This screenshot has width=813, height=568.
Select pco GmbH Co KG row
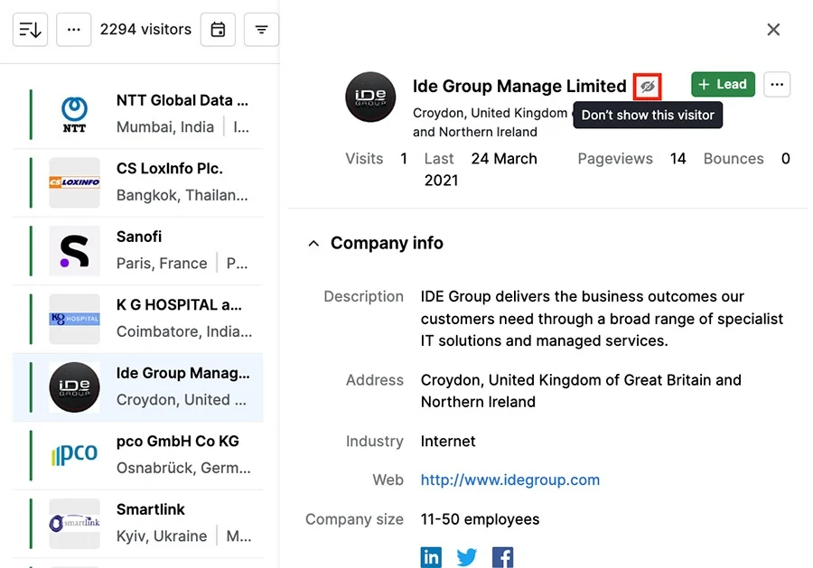(x=138, y=455)
